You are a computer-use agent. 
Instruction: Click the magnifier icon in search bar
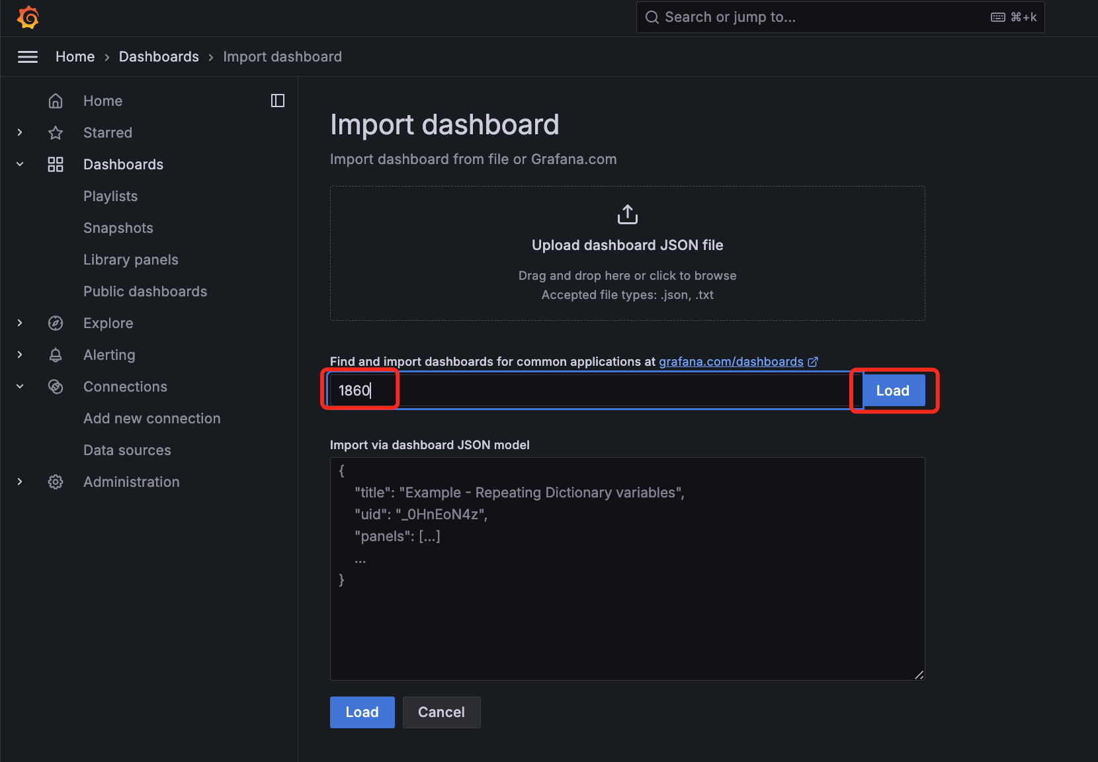click(652, 17)
